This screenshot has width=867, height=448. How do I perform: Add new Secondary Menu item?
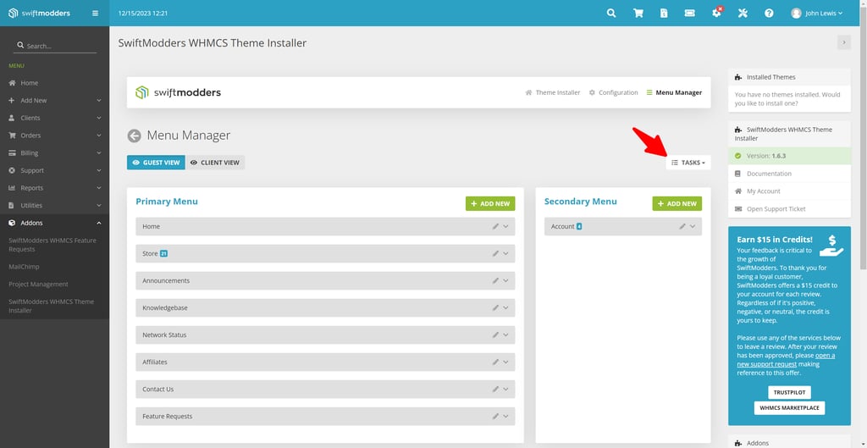click(676, 203)
